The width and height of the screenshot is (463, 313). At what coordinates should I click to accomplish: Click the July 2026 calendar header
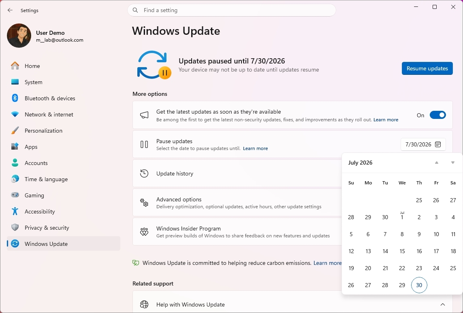pyautogui.click(x=360, y=163)
